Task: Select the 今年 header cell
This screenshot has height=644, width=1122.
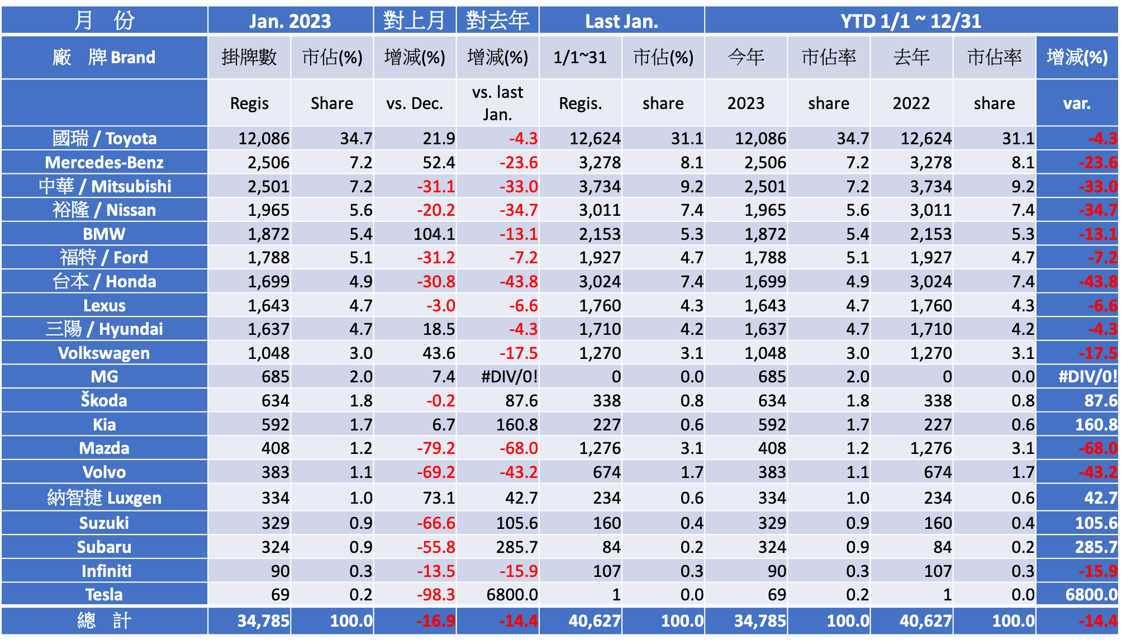Action: 746,57
